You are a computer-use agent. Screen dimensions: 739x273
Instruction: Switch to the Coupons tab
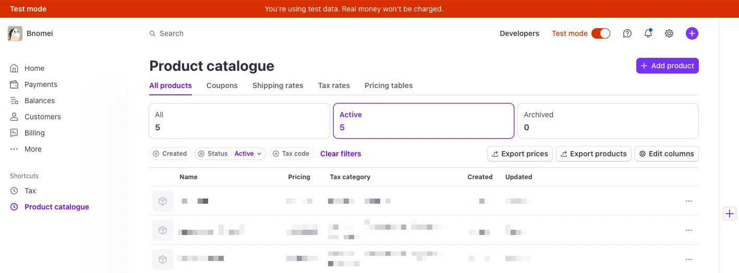point(222,85)
